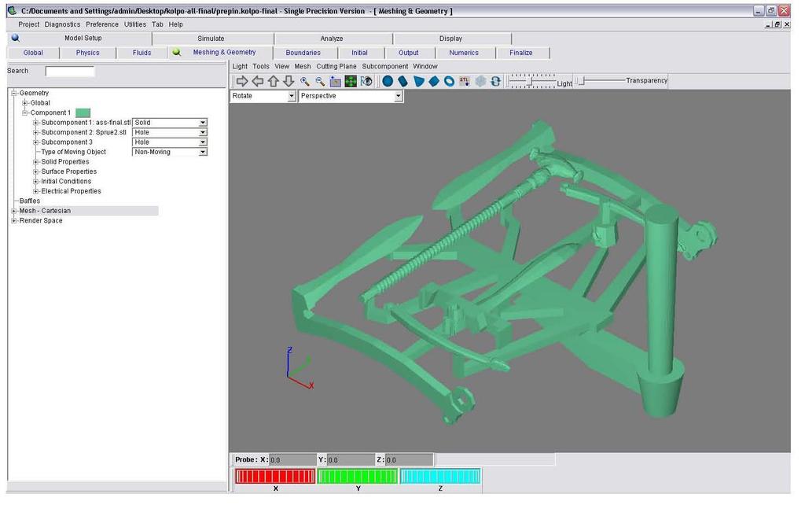Image resolution: width=805 pixels, height=505 pixels.
Task: Click the refresh arrows icon in toolbar
Action: 495,81
